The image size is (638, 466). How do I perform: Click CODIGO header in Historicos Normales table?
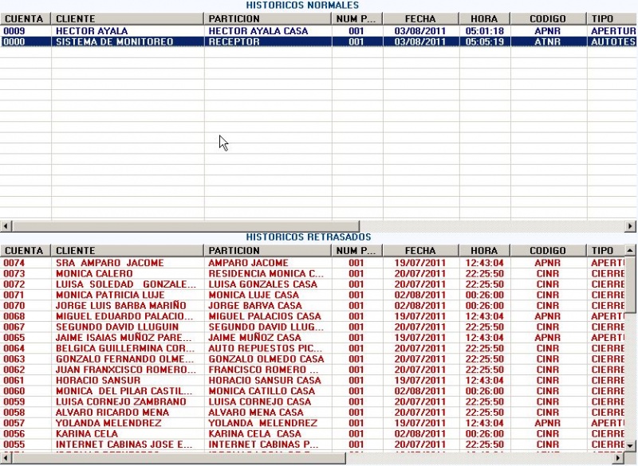pyautogui.click(x=547, y=18)
